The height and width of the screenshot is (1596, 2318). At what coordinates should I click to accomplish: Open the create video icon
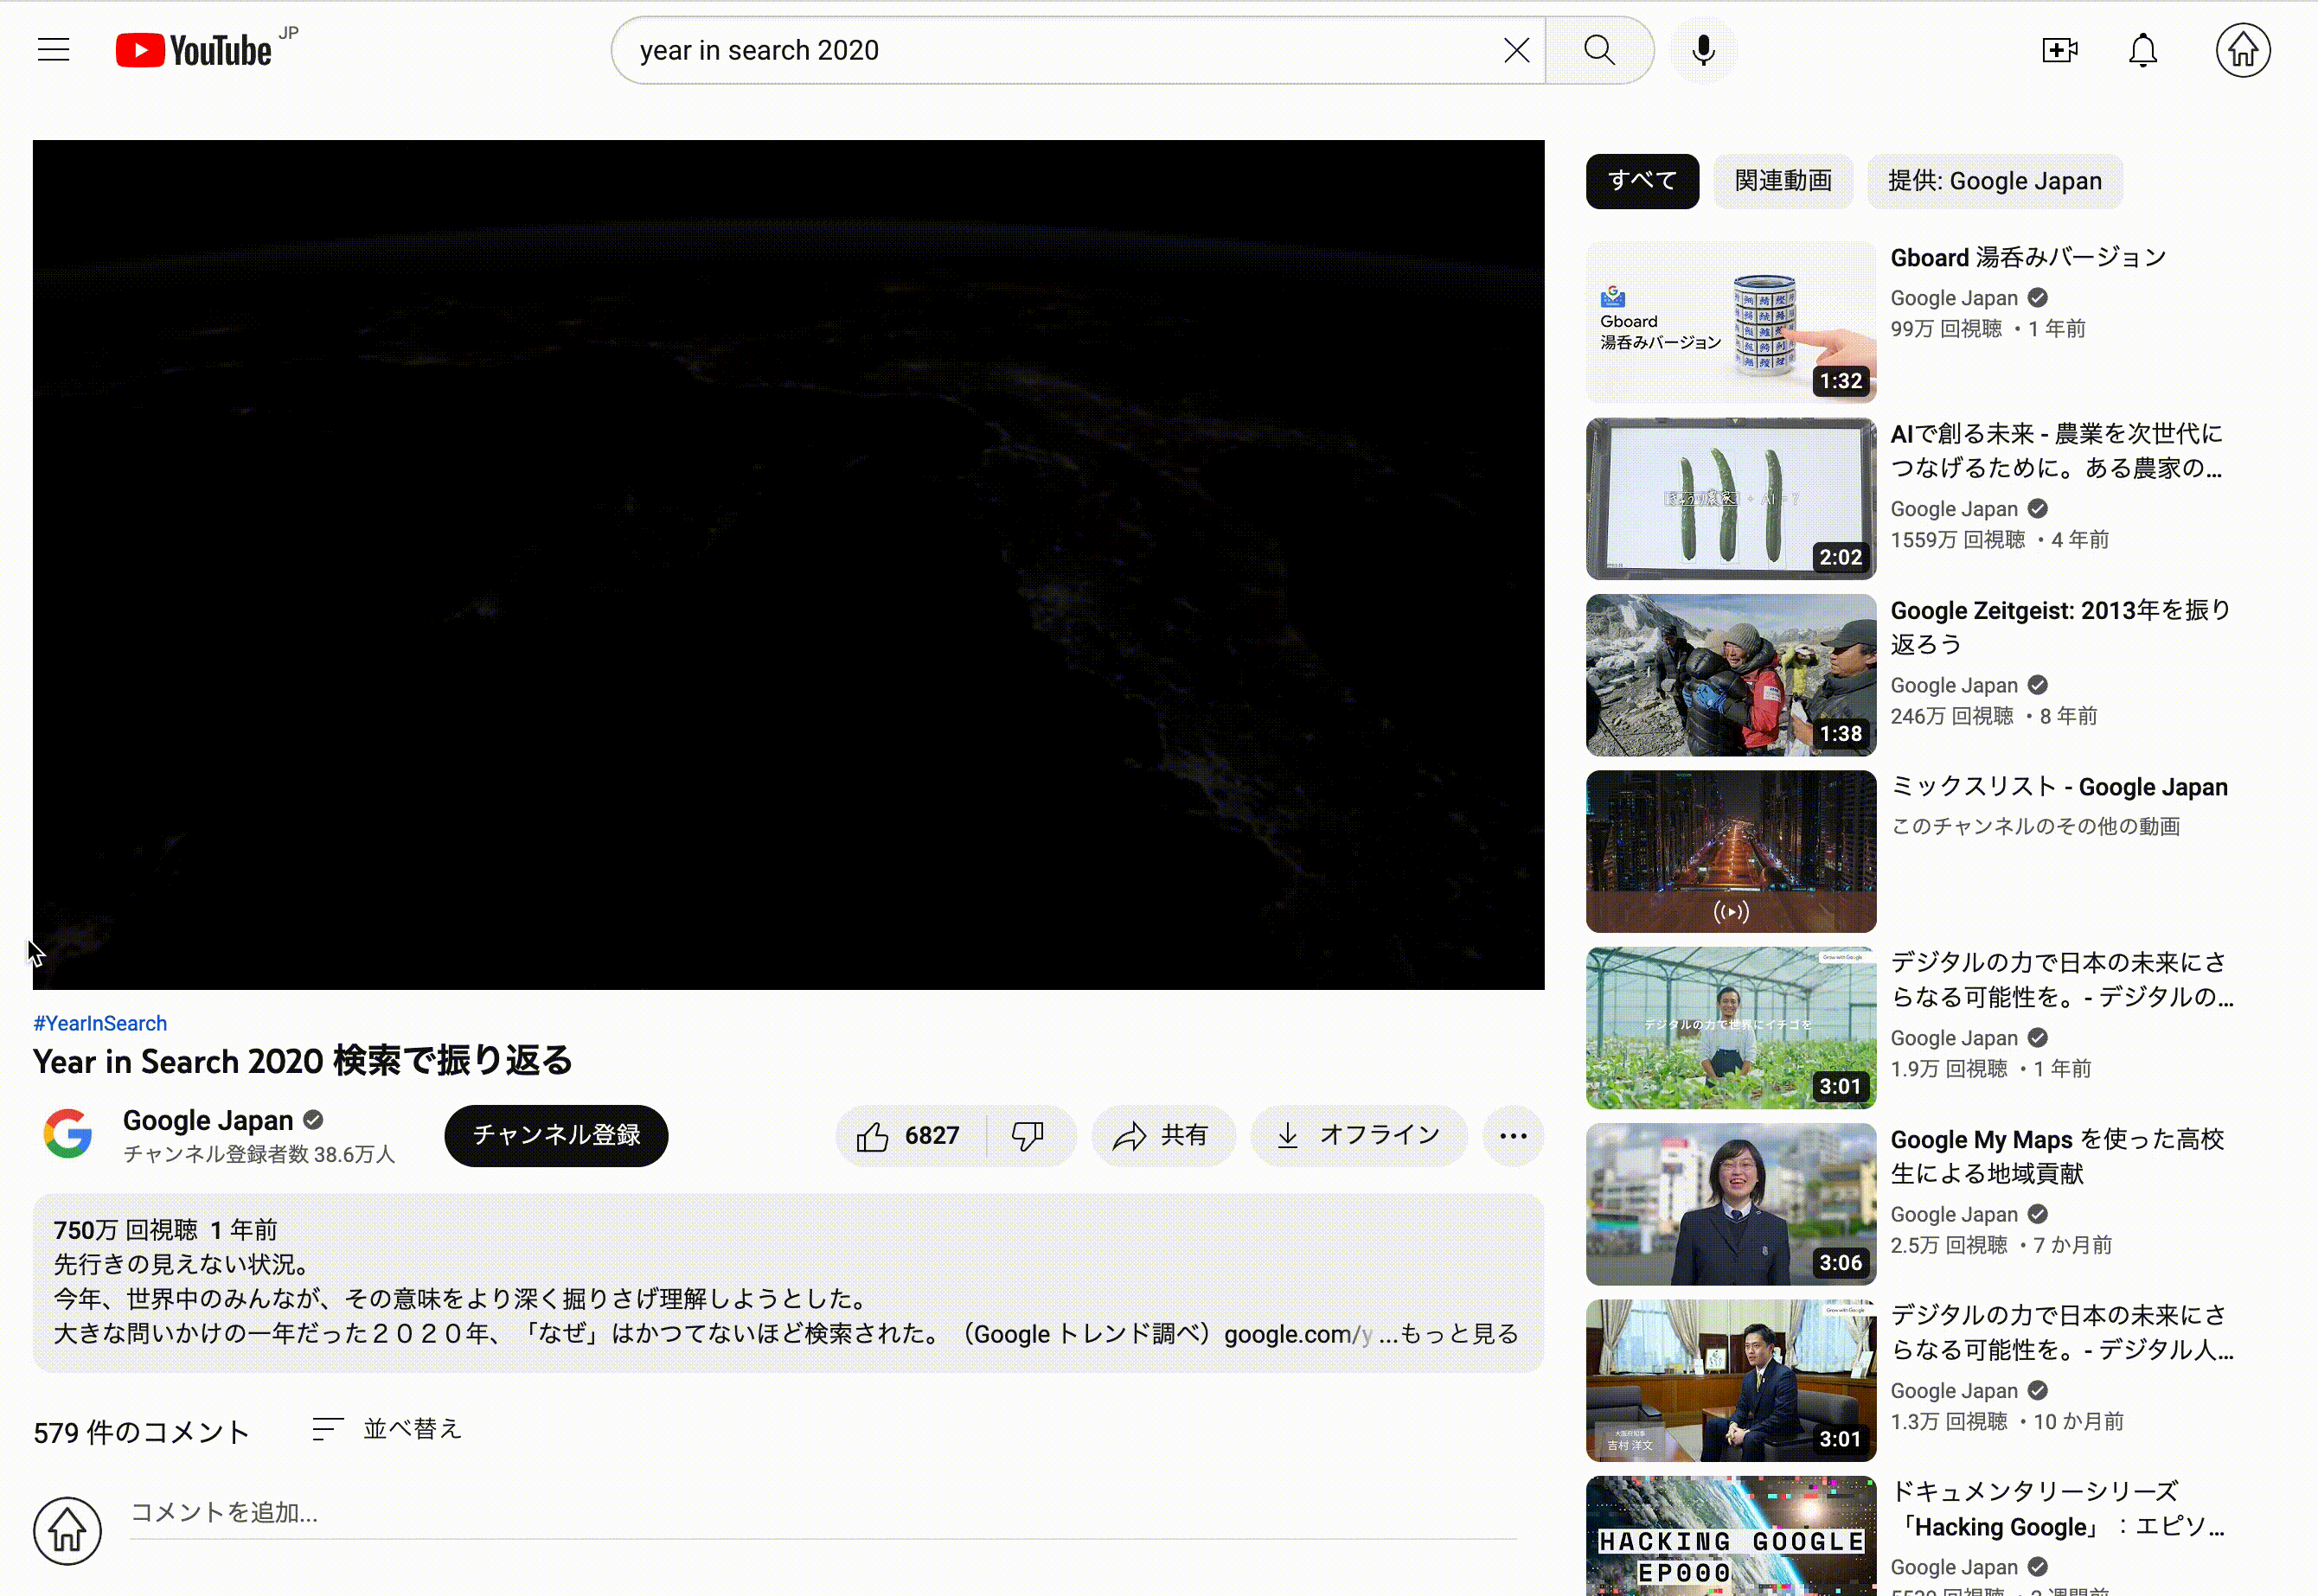pos(2059,50)
